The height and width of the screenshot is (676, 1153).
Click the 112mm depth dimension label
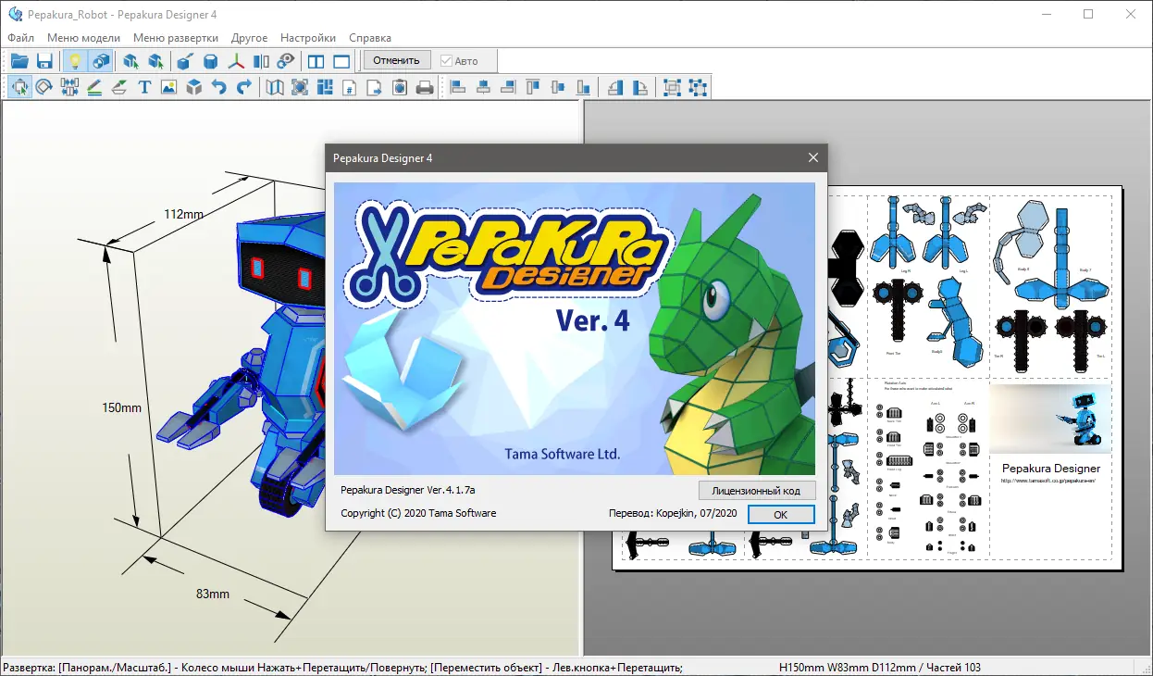pyautogui.click(x=183, y=214)
